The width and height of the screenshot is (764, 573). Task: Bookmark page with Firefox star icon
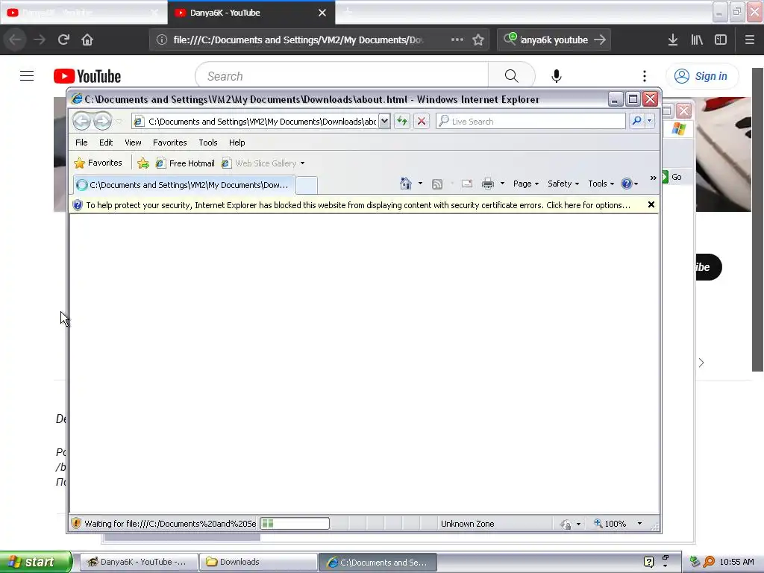click(478, 40)
